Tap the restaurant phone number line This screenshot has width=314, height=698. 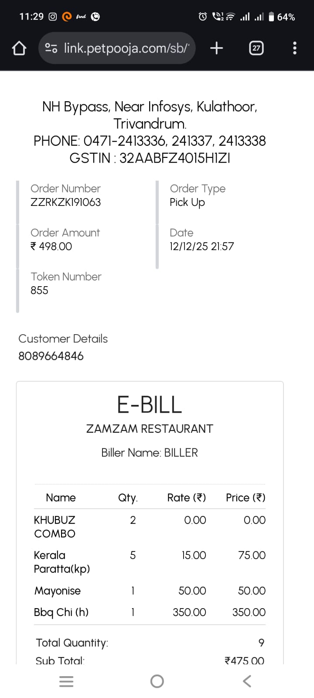(150, 141)
